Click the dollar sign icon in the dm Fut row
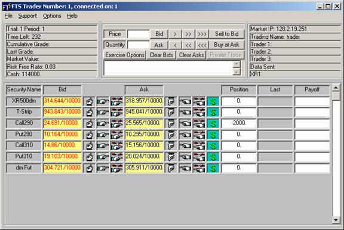Viewport: 344px width, 230px height. 213,168
